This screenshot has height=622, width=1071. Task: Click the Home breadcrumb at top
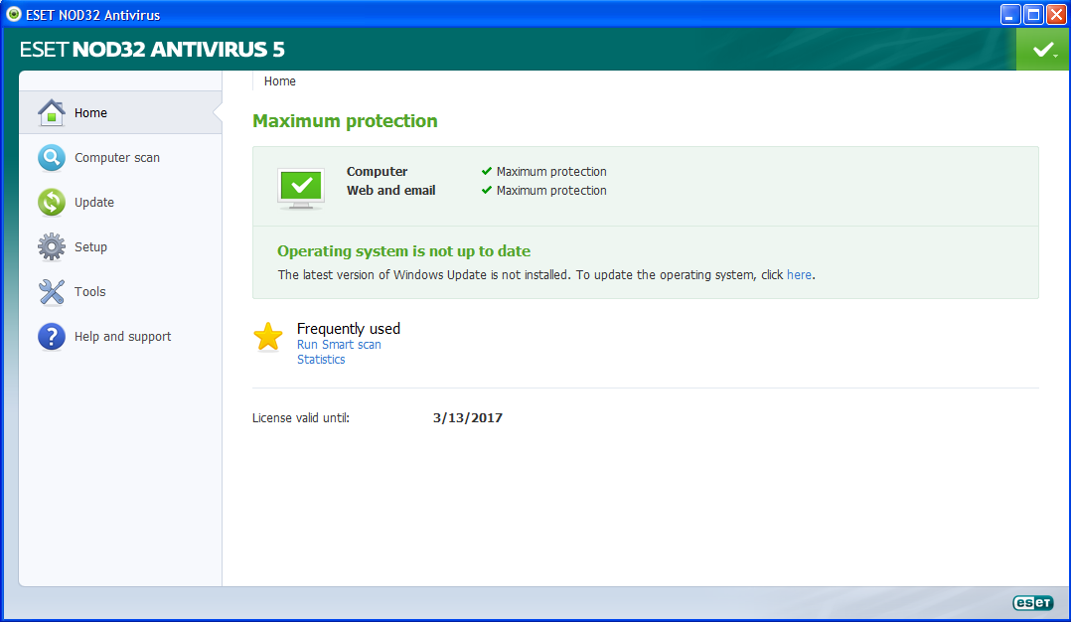[x=280, y=81]
